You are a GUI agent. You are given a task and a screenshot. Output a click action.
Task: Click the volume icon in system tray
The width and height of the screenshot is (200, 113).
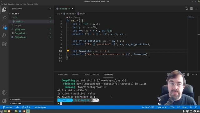click(x=198, y=111)
